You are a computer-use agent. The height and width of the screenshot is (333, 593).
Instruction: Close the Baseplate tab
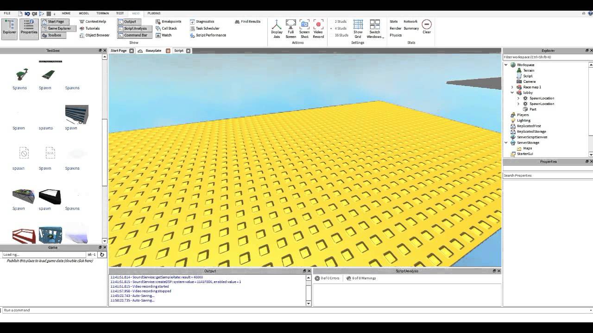click(x=167, y=51)
